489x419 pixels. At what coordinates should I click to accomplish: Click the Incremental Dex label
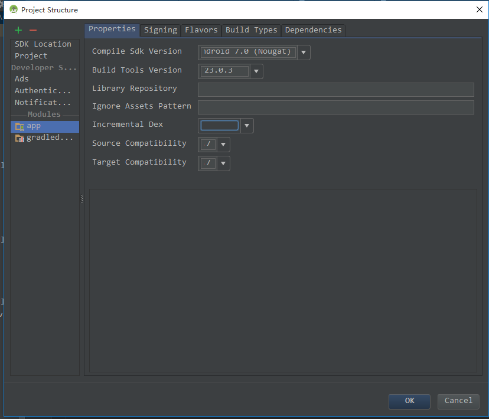point(128,125)
